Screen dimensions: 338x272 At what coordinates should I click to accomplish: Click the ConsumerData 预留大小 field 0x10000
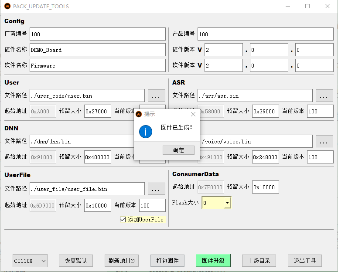click(266, 187)
